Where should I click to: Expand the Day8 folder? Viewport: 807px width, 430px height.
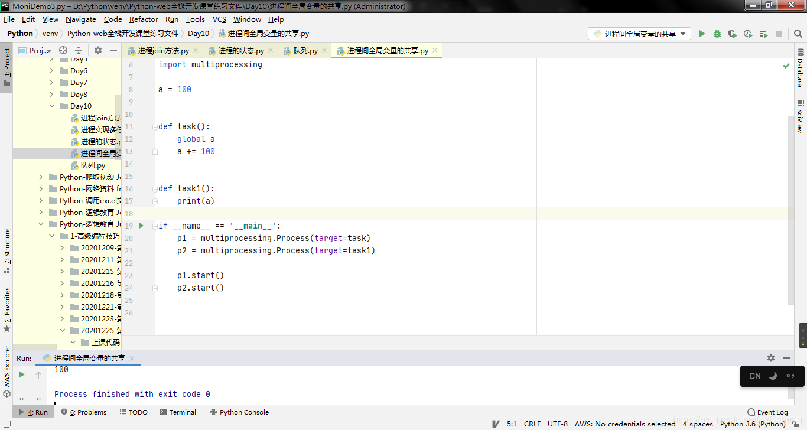[52, 95]
